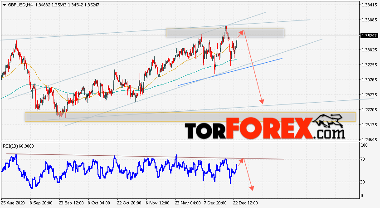
Task: Select the upper gray resistance zone rectangle
Action: tap(225, 33)
